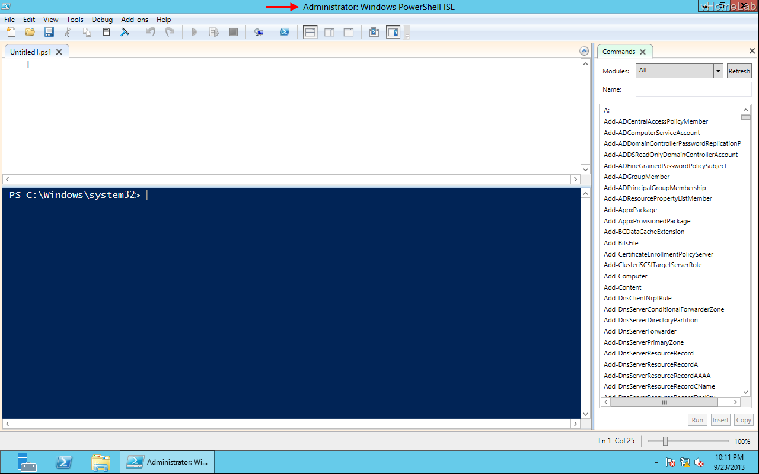Click the zoom slider in status bar
This screenshot has width=759, height=474.
click(x=665, y=441)
